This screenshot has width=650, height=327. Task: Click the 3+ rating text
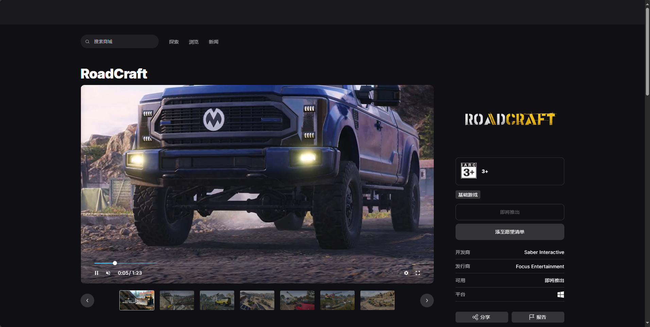[x=485, y=171]
